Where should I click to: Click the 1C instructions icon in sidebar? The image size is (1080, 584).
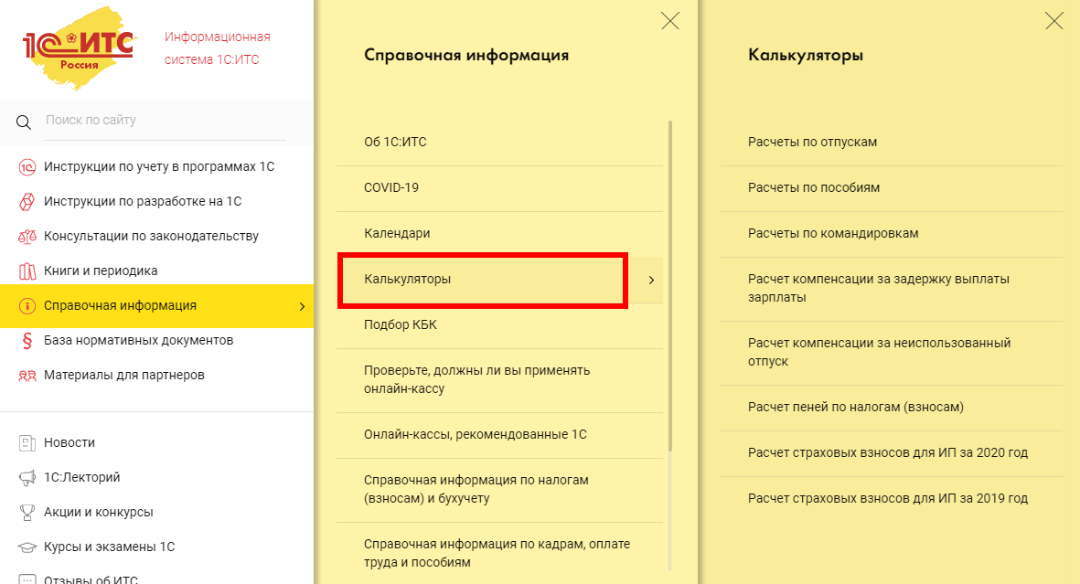click(27, 166)
